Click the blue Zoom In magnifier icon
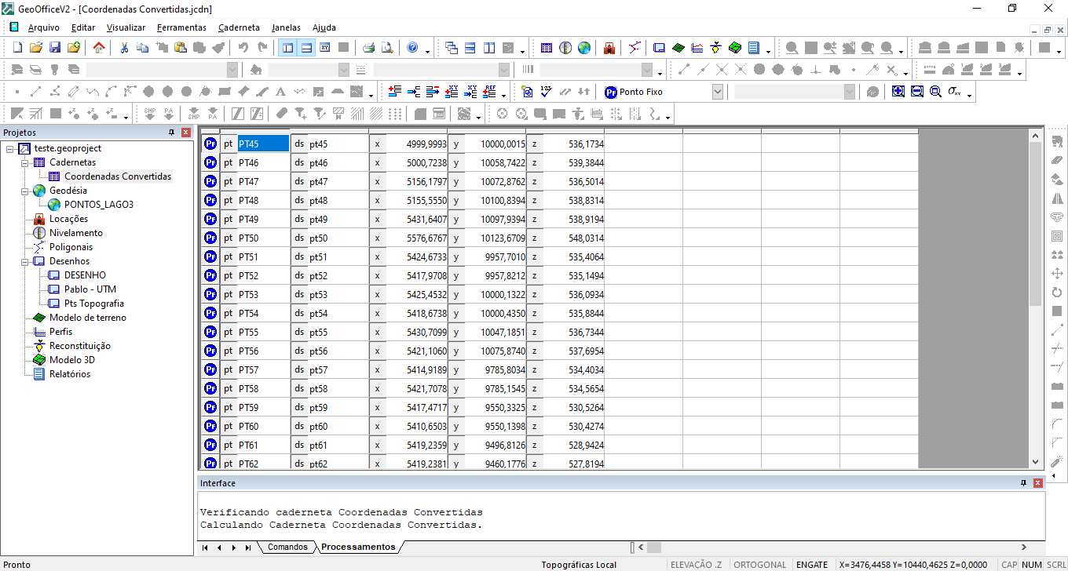 [x=898, y=92]
